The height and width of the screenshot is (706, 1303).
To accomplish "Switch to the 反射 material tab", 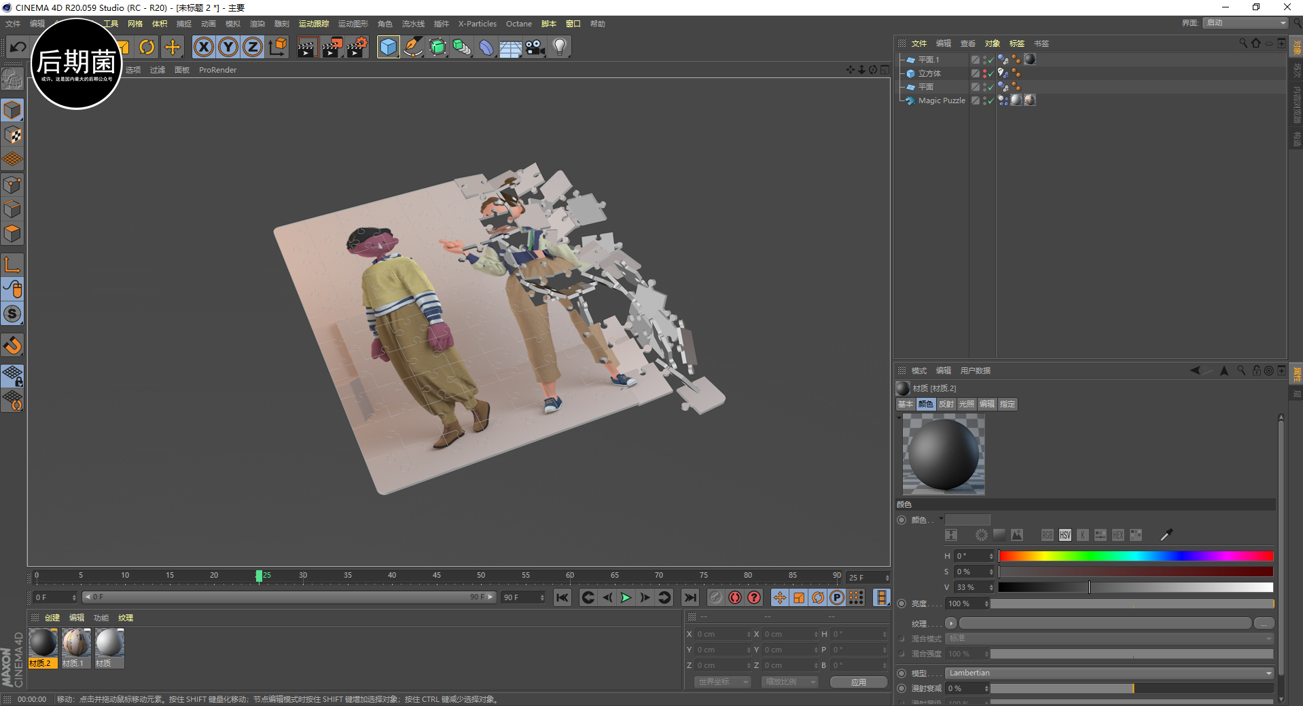I will pyautogui.click(x=946, y=404).
